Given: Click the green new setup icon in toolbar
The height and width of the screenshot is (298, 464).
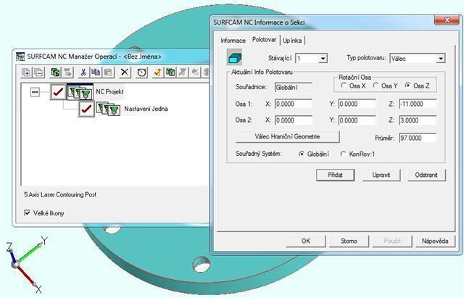Looking at the screenshot, I should pyautogui.click(x=55, y=73).
